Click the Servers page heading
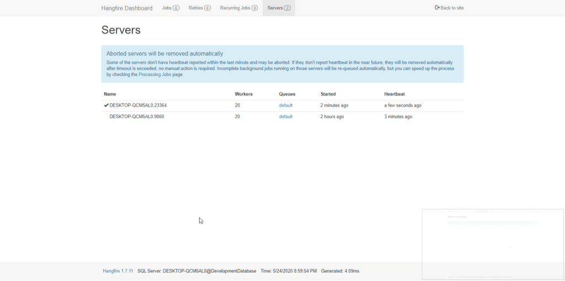 click(121, 30)
